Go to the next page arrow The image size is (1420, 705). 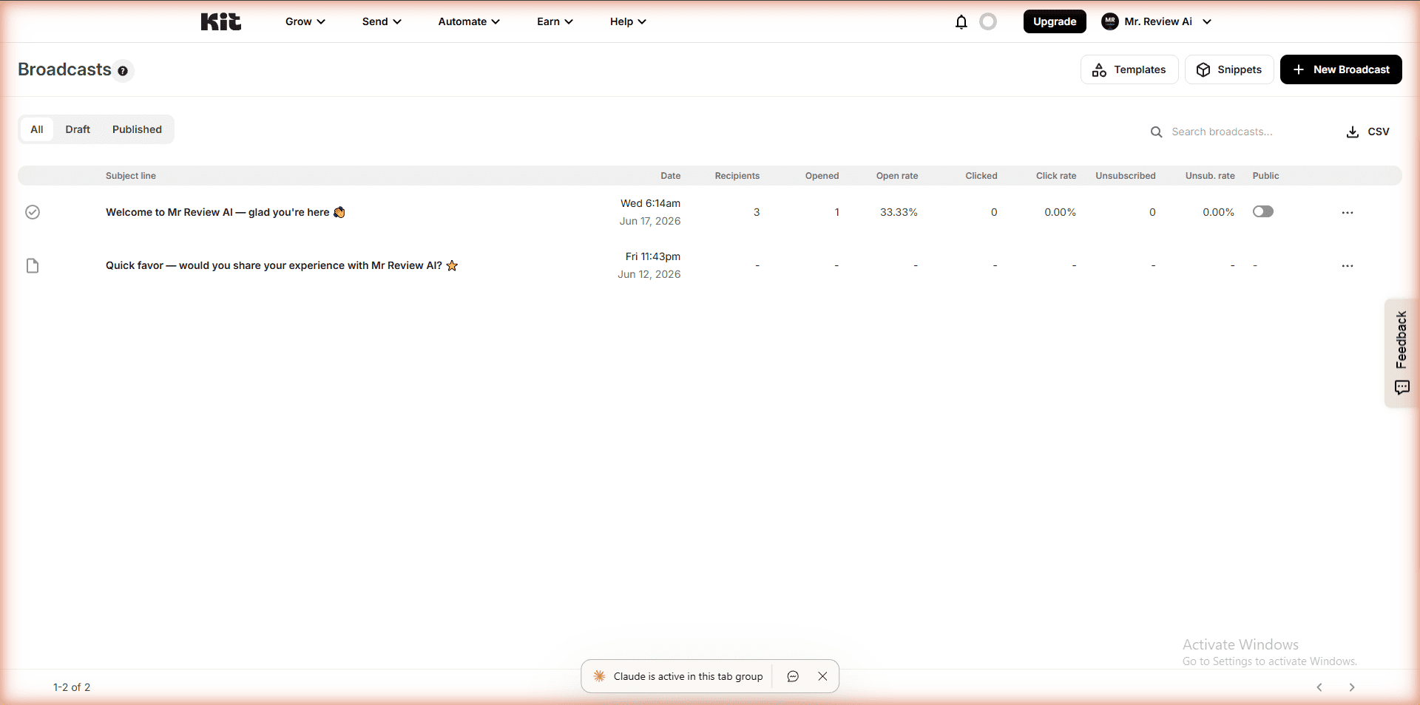(1351, 687)
